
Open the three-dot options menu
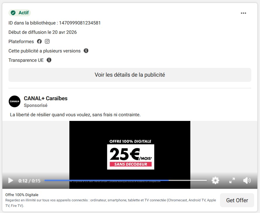(243, 13)
